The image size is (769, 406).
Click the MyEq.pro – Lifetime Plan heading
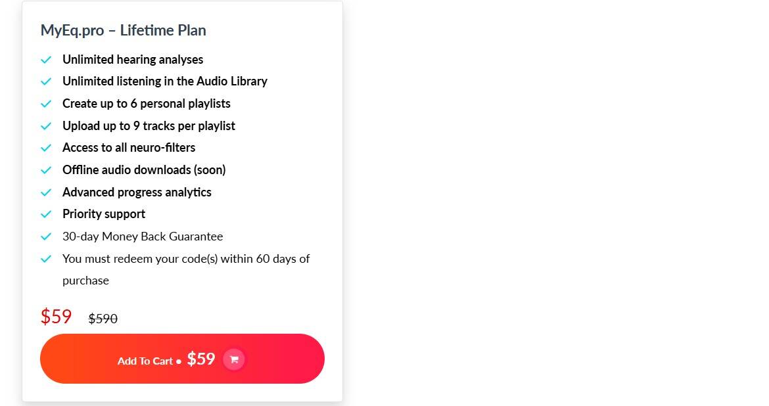click(123, 30)
